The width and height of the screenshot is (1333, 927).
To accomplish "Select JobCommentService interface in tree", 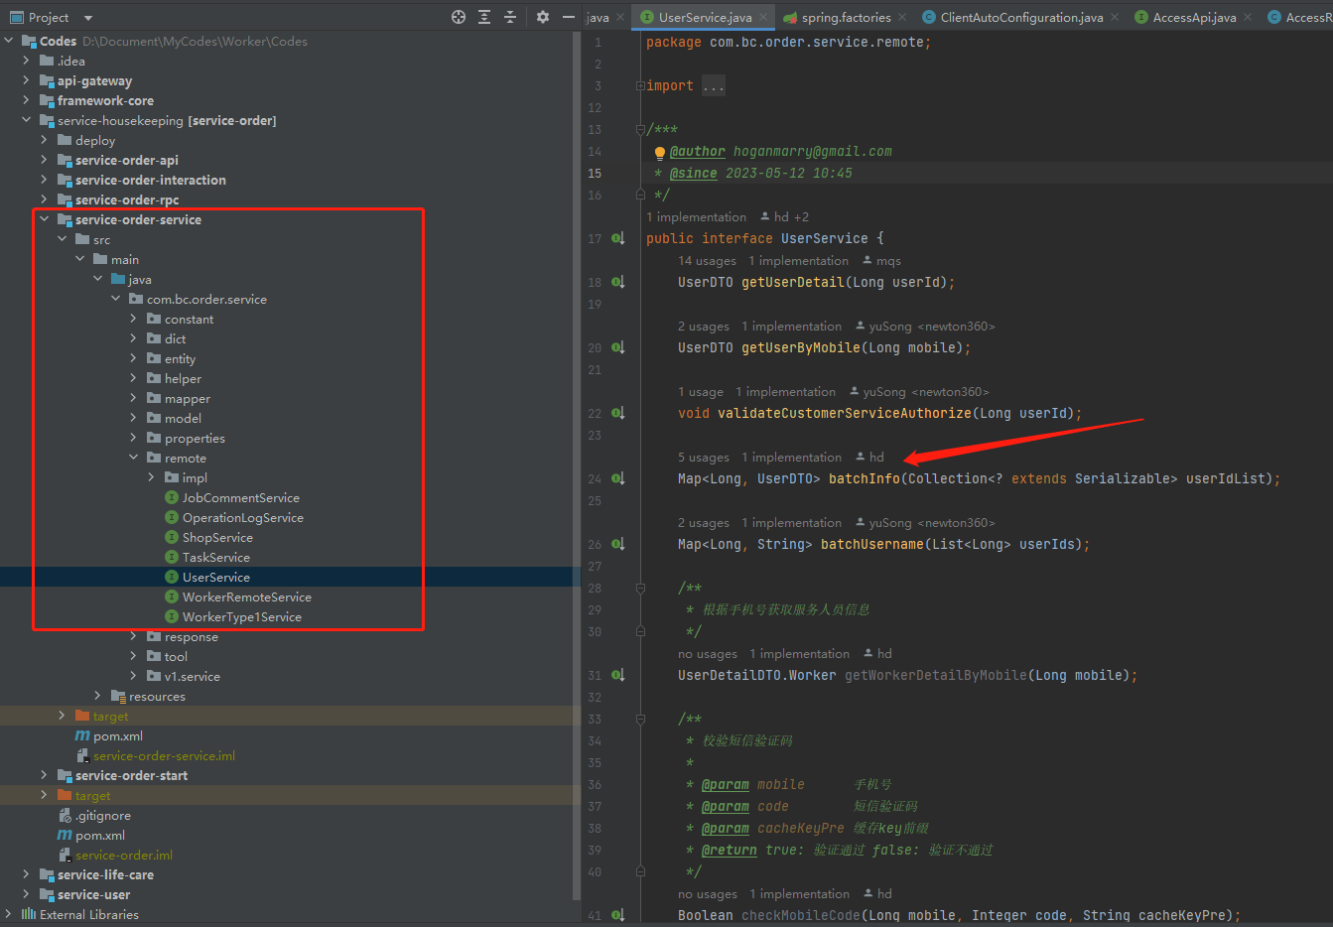I will pyautogui.click(x=240, y=497).
